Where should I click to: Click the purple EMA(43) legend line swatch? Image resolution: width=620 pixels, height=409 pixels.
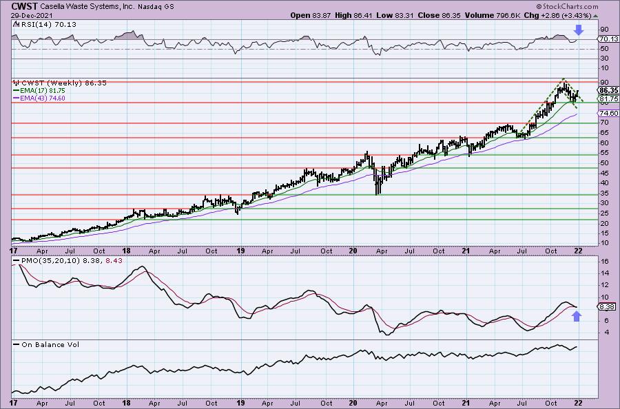pos(16,98)
